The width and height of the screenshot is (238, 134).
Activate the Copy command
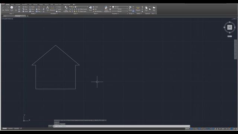[25, 9]
